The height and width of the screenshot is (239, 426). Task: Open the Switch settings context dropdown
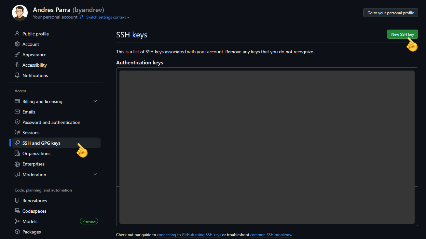[107, 17]
